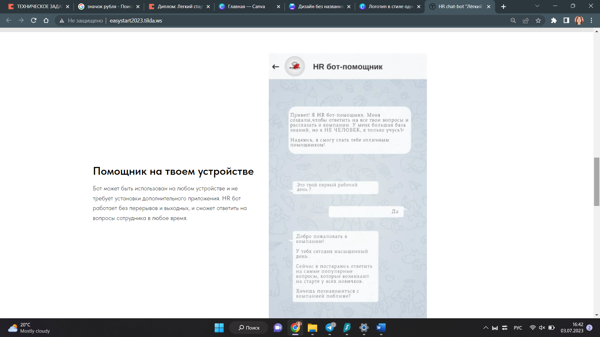The image size is (600, 337).
Task: Open Telegram from the taskbar
Action: point(330,328)
